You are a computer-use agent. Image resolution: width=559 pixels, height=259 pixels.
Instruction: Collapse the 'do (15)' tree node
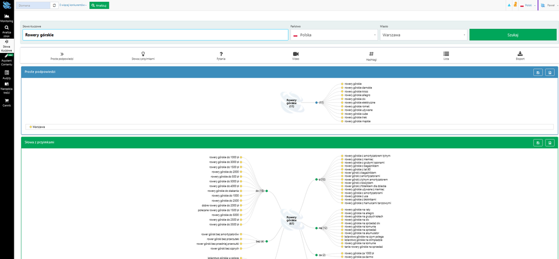pos(267,191)
